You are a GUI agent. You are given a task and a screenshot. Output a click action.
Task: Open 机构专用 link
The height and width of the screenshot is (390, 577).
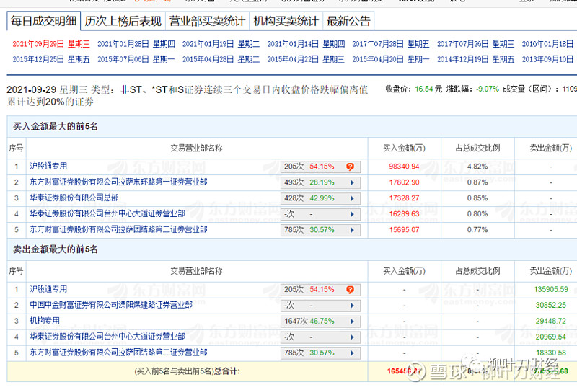[x=45, y=321]
